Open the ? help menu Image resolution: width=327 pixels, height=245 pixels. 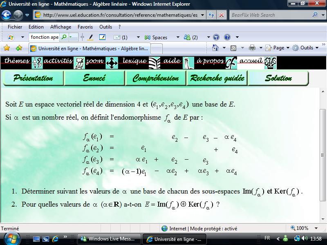(119, 27)
